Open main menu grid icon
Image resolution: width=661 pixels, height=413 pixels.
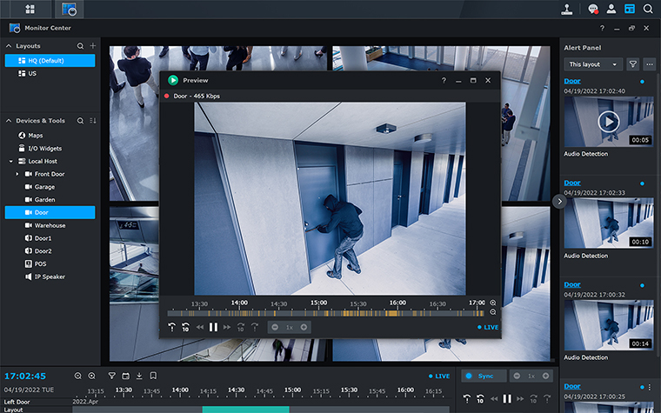(x=30, y=10)
